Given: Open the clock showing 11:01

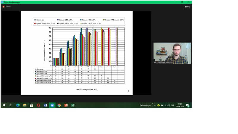Looking at the screenshot, I should [180, 105].
